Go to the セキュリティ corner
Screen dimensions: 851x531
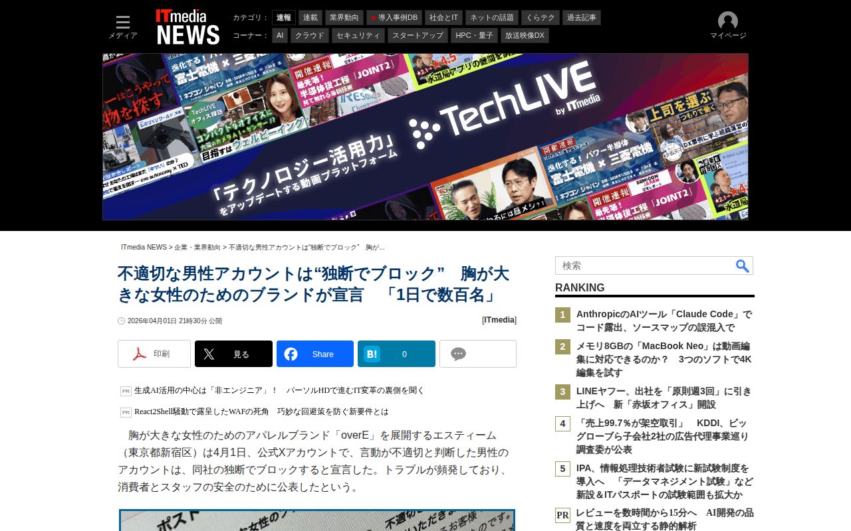[x=358, y=36]
